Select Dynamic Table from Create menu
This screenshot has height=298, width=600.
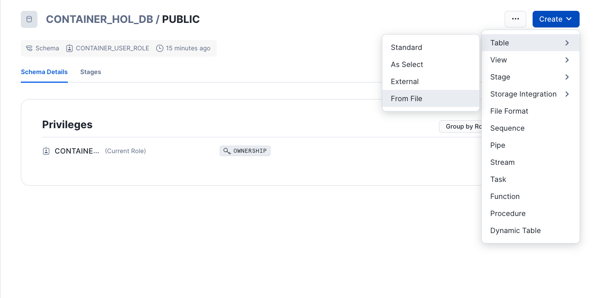coord(516,231)
